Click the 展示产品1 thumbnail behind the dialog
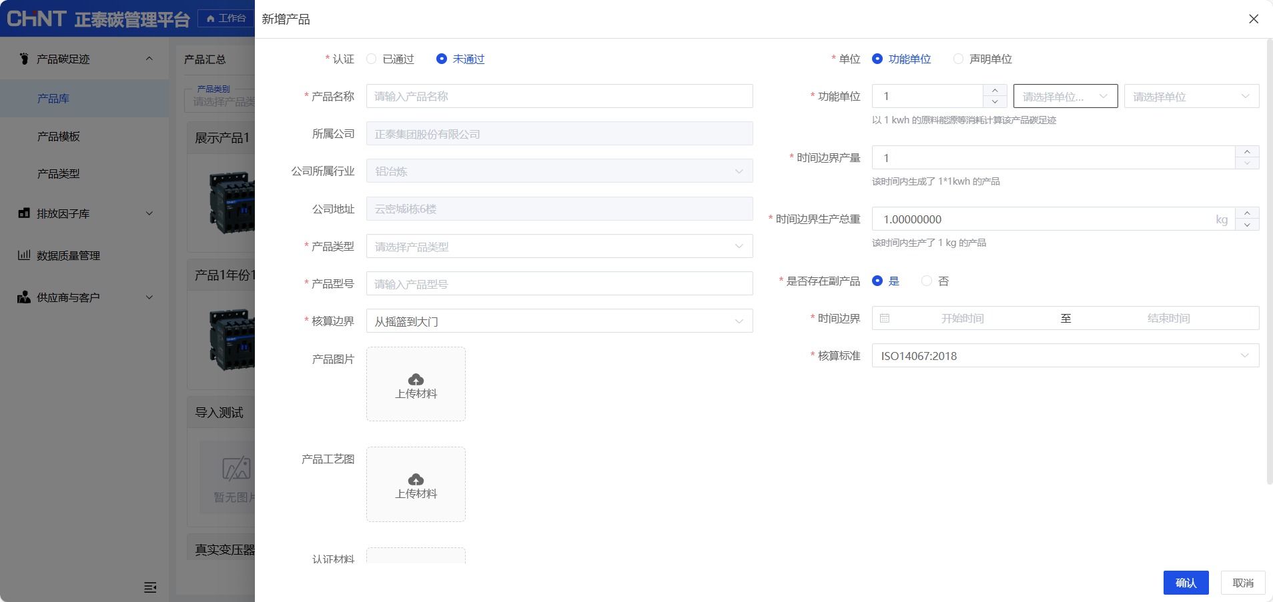 point(232,203)
